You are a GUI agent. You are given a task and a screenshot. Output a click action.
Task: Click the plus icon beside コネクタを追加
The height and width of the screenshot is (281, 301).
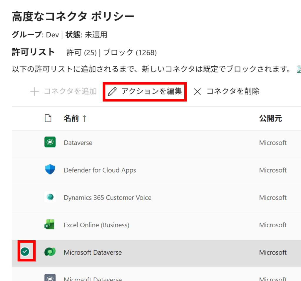[x=35, y=92]
